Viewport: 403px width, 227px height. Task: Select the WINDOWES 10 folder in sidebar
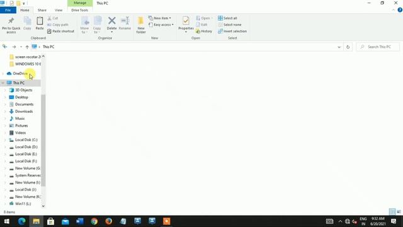[25, 64]
